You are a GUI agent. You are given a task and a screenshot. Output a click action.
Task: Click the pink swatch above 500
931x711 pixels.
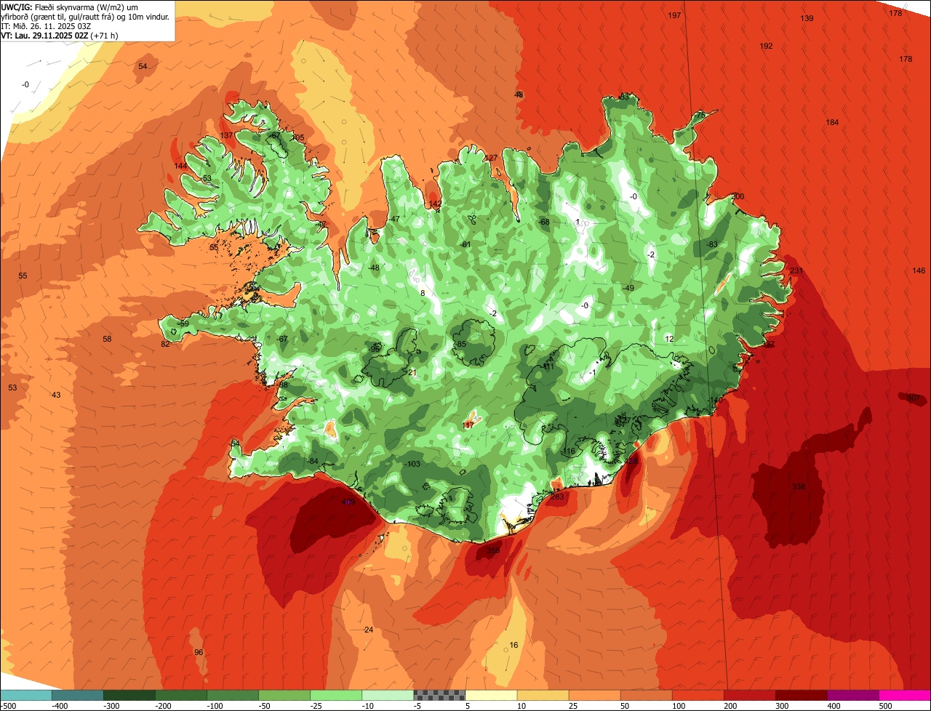905,695
